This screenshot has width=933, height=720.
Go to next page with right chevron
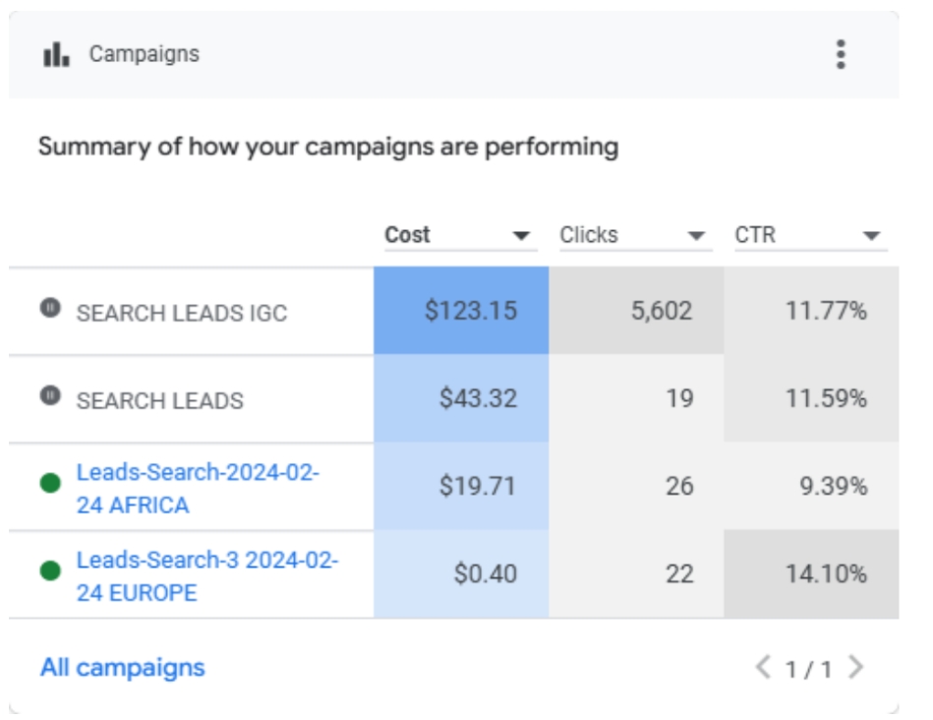856,668
